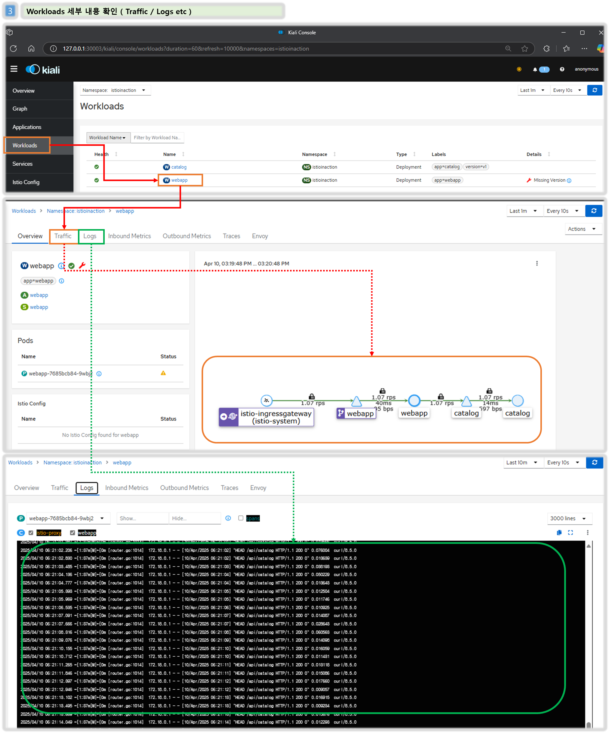This screenshot has width=609, height=733.
Task: Open the Namespace istioinaction dropdown
Action: pyautogui.click(x=115, y=90)
